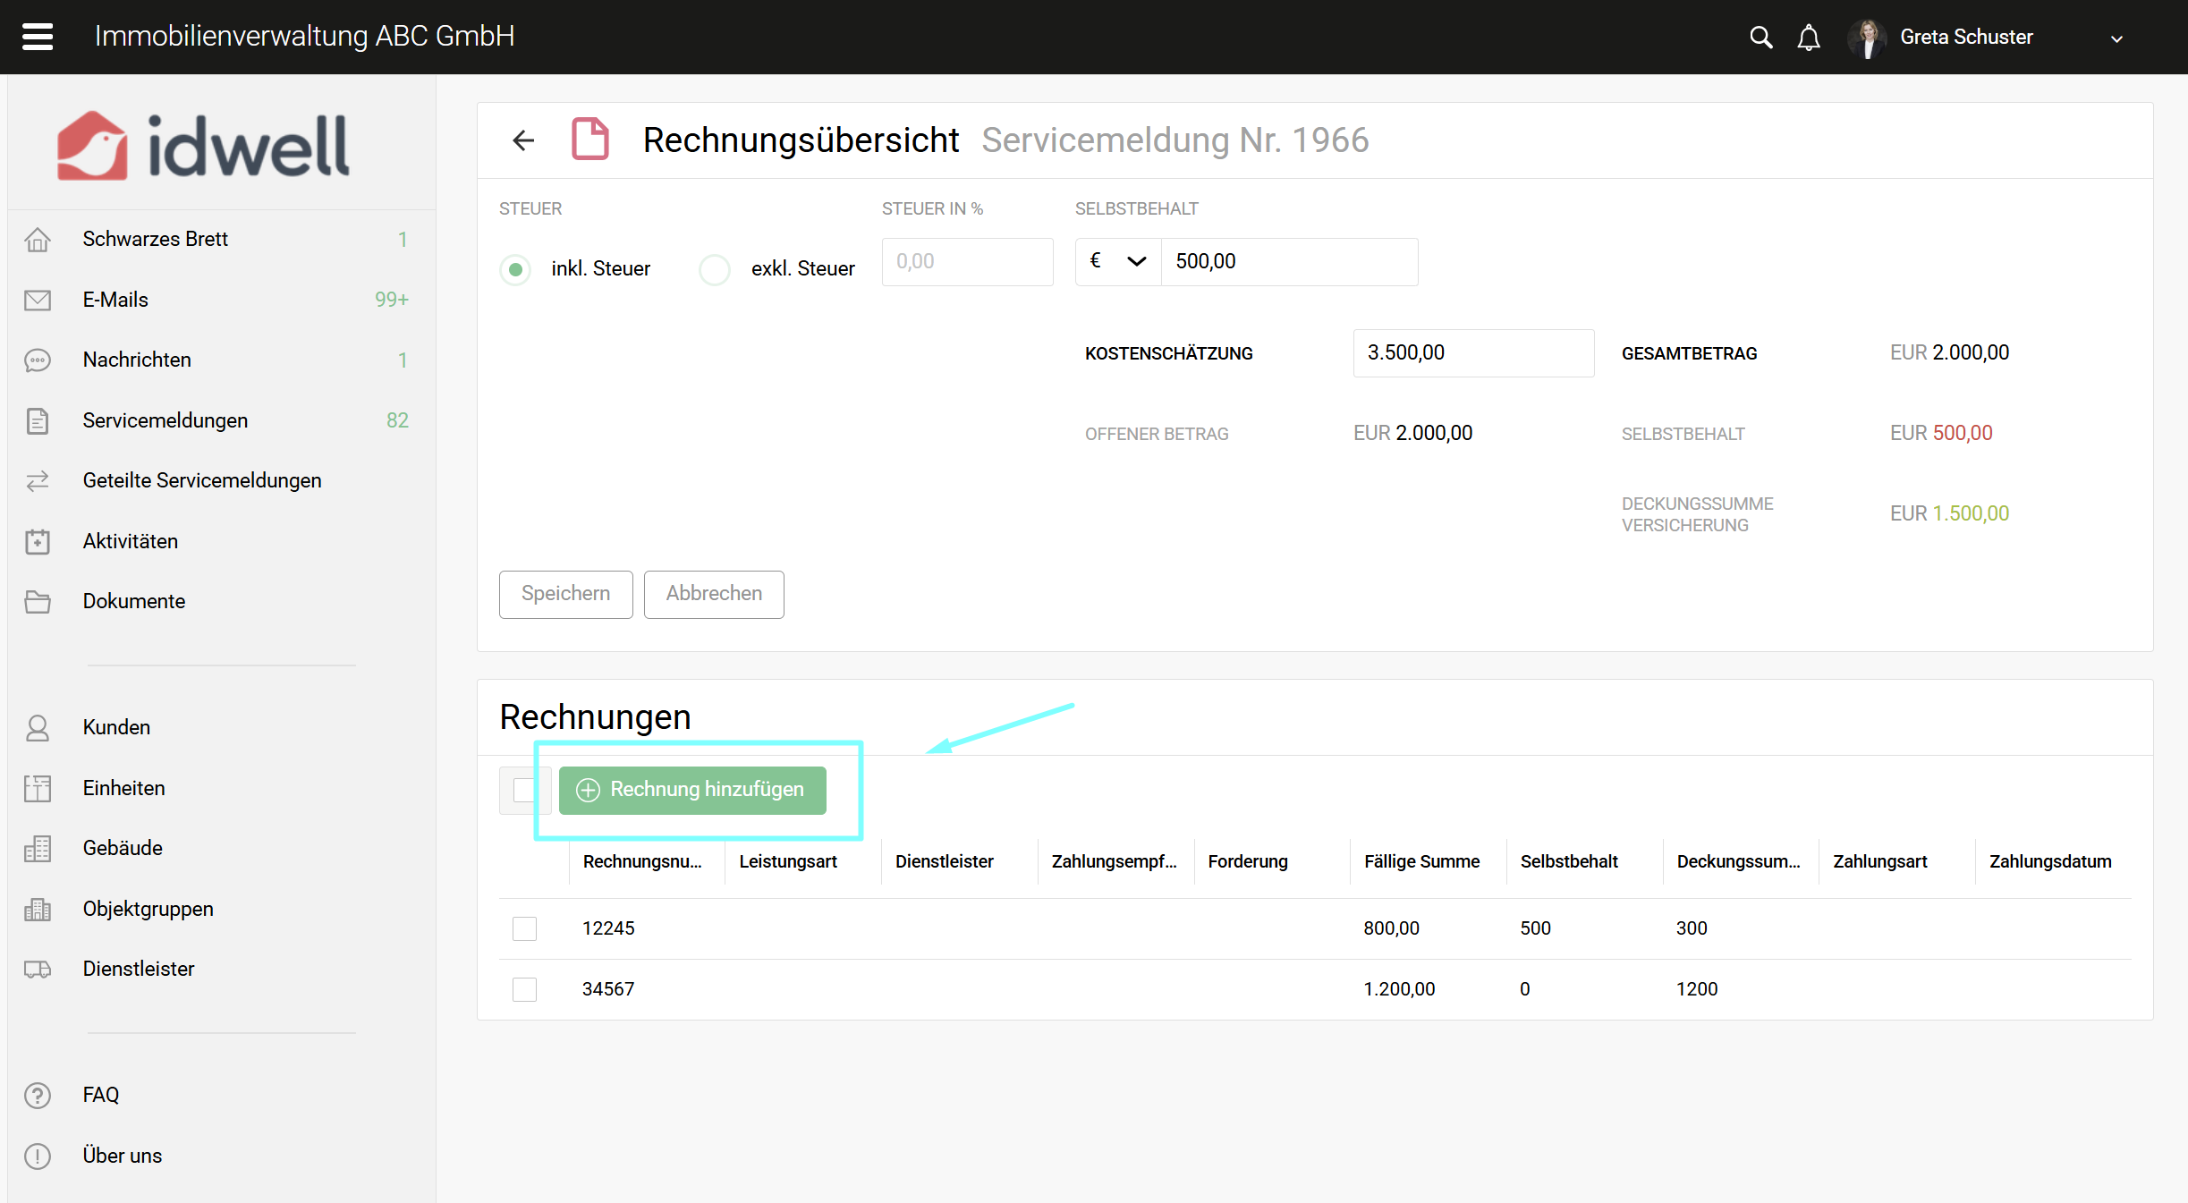Click the Kostenschätzung input field
This screenshot has width=2188, height=1203.
(1472, 353)
